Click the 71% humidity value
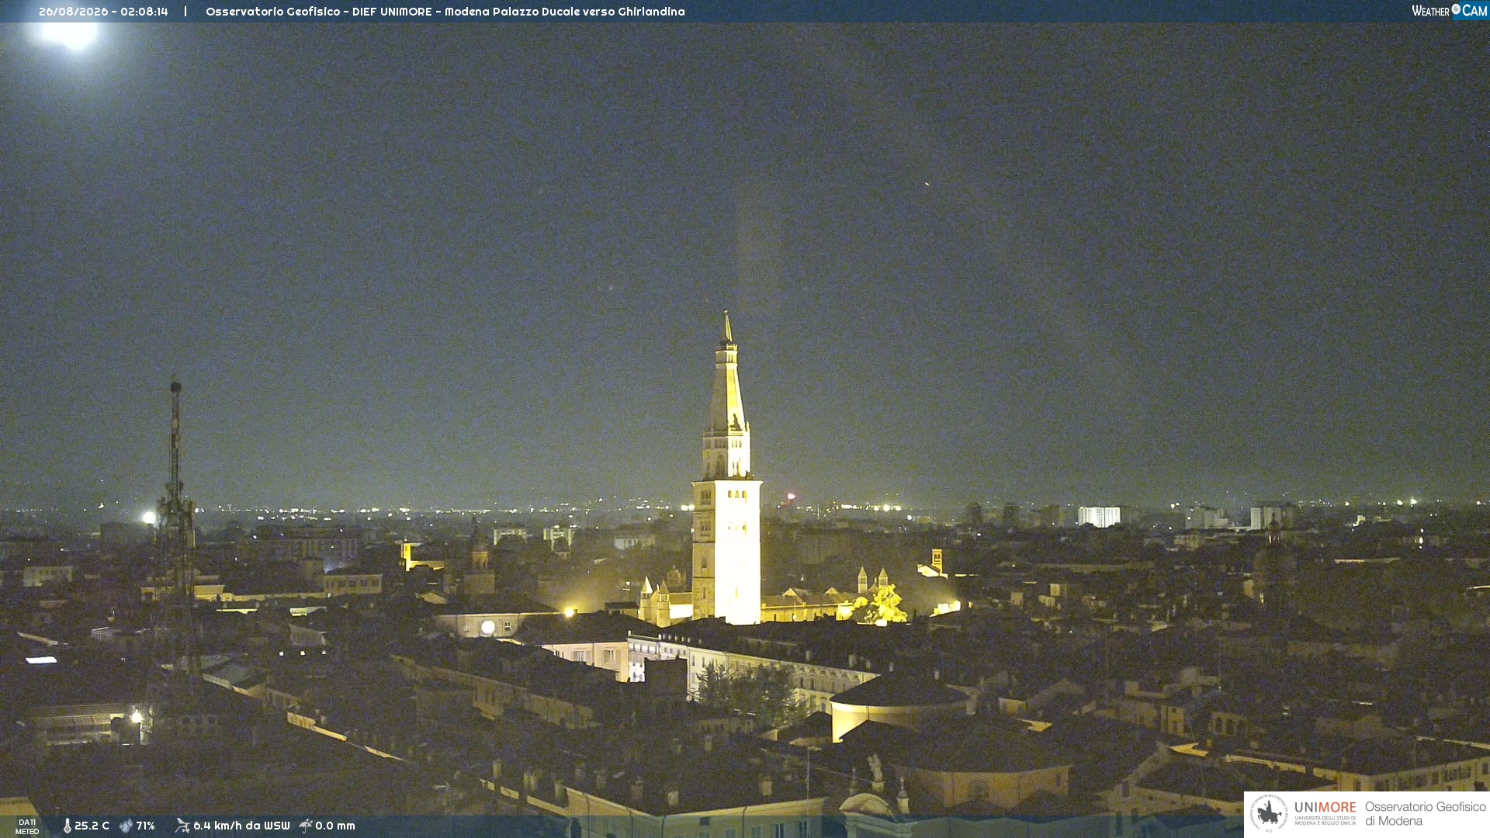 coord(145,826)
